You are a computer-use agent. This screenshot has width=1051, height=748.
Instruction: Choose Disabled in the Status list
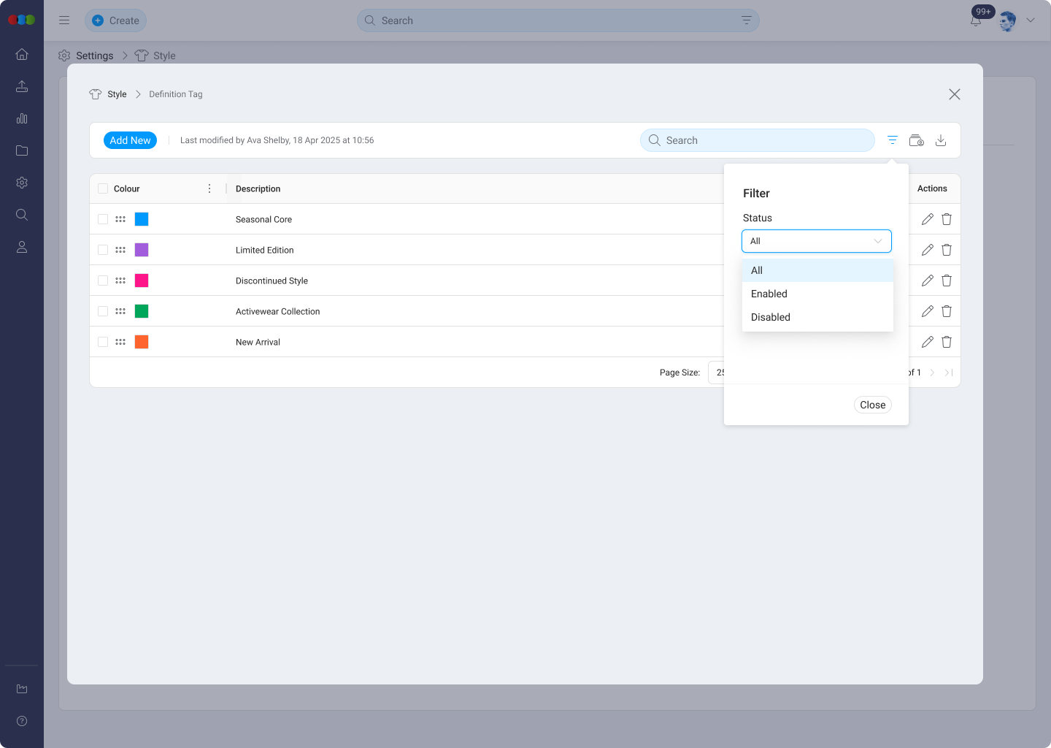point(770,317)
